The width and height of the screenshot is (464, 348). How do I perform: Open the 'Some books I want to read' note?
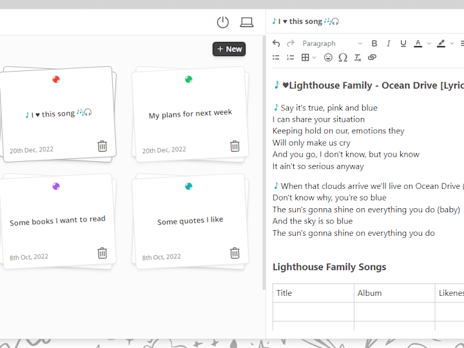click(58, 221)
